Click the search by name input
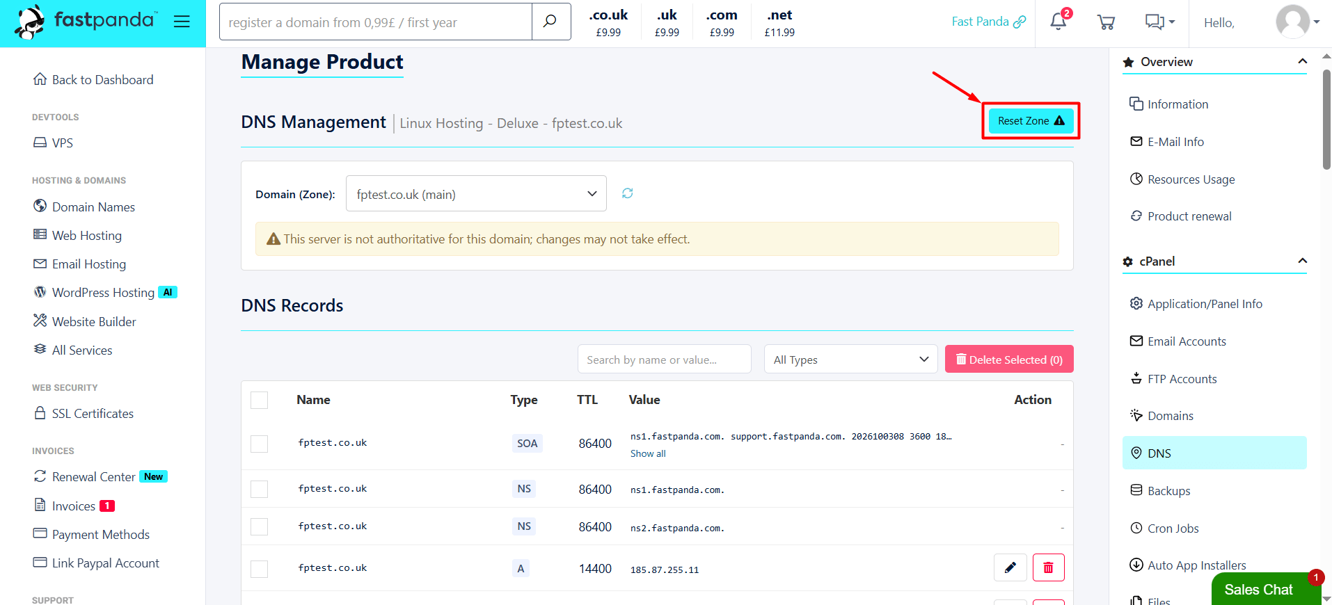Viewport: 1332px width, 605px height. pos(664,360)
